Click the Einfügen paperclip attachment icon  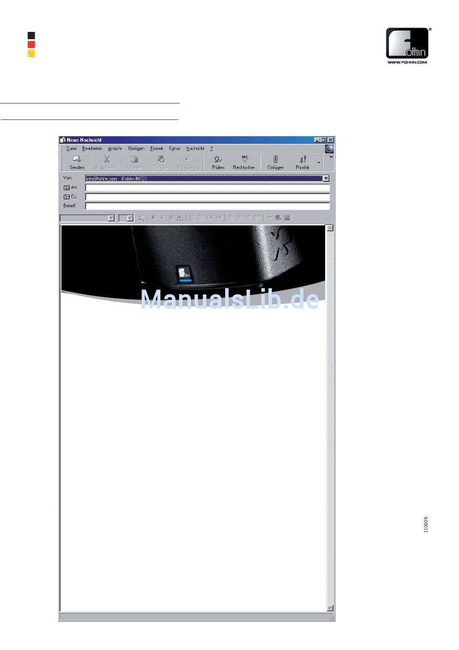click(275, 159)
